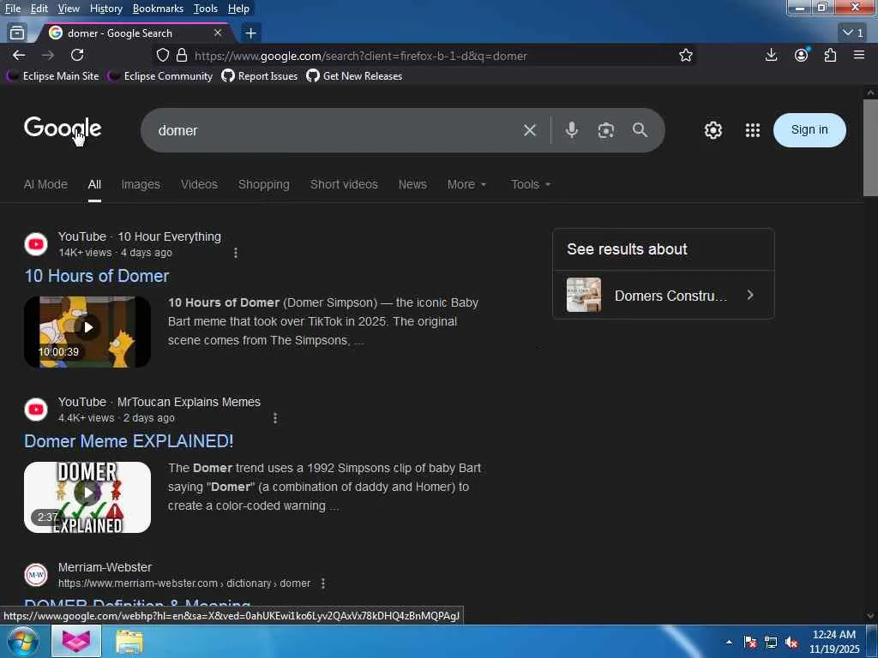Click the network tray icon
This screenshot has width=878, height=658.
(x=771, y=642)
